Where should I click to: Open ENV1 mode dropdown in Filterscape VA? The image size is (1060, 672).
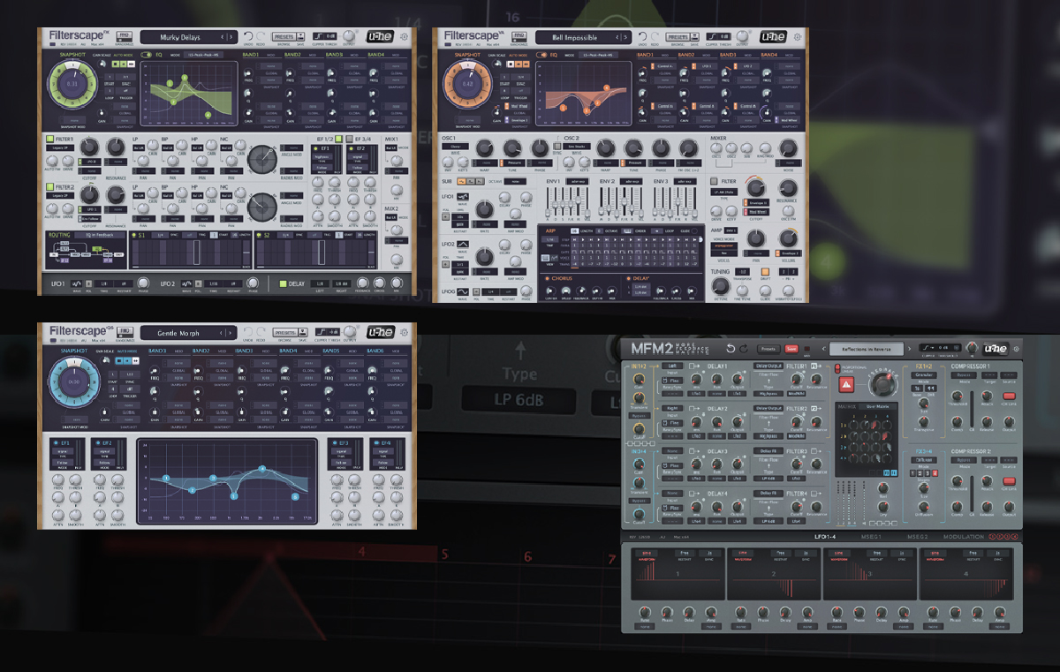(x=578, y=181)
